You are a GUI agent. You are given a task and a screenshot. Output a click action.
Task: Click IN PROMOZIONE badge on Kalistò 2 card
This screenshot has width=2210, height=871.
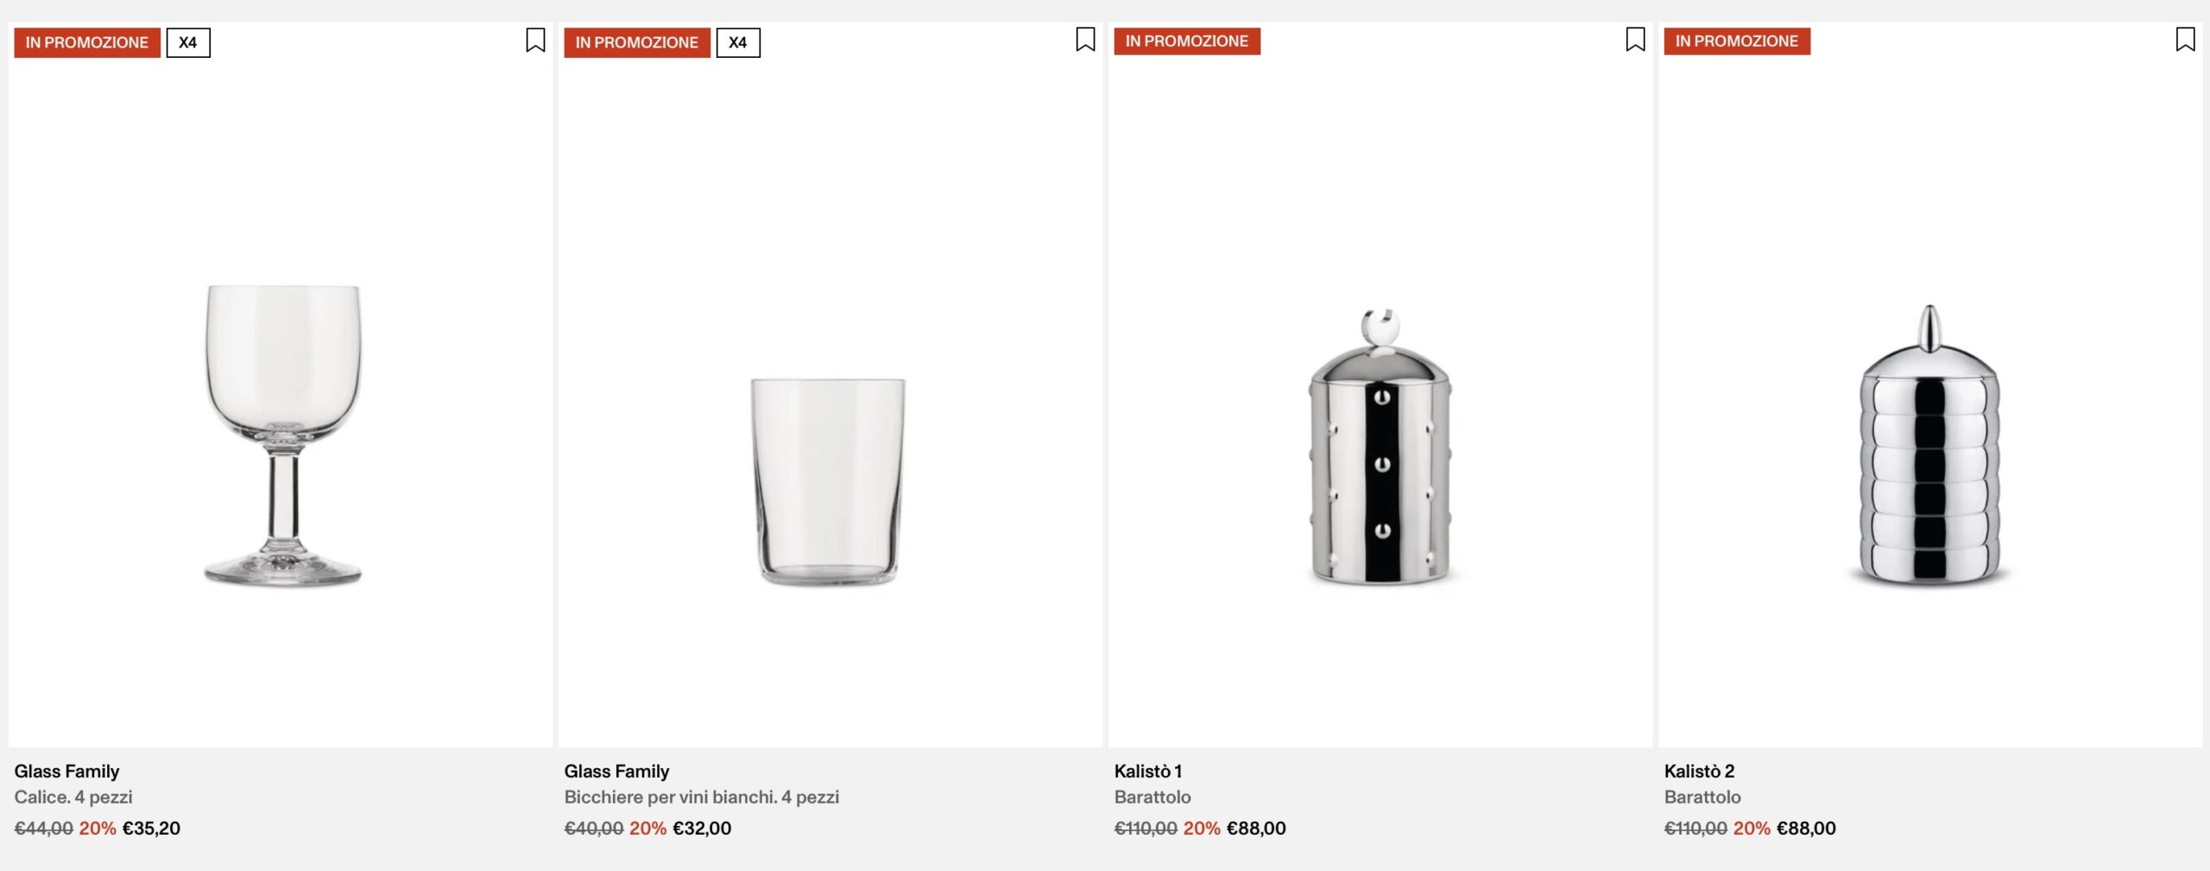[1737, 41]
